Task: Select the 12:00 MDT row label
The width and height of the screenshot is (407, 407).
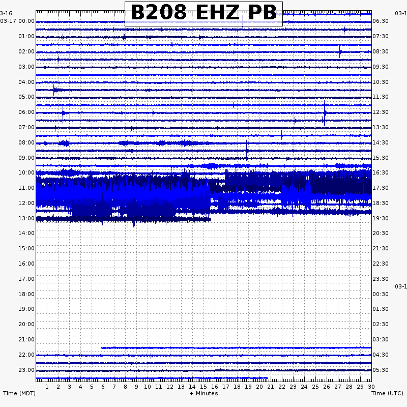Action: point(26,203)
